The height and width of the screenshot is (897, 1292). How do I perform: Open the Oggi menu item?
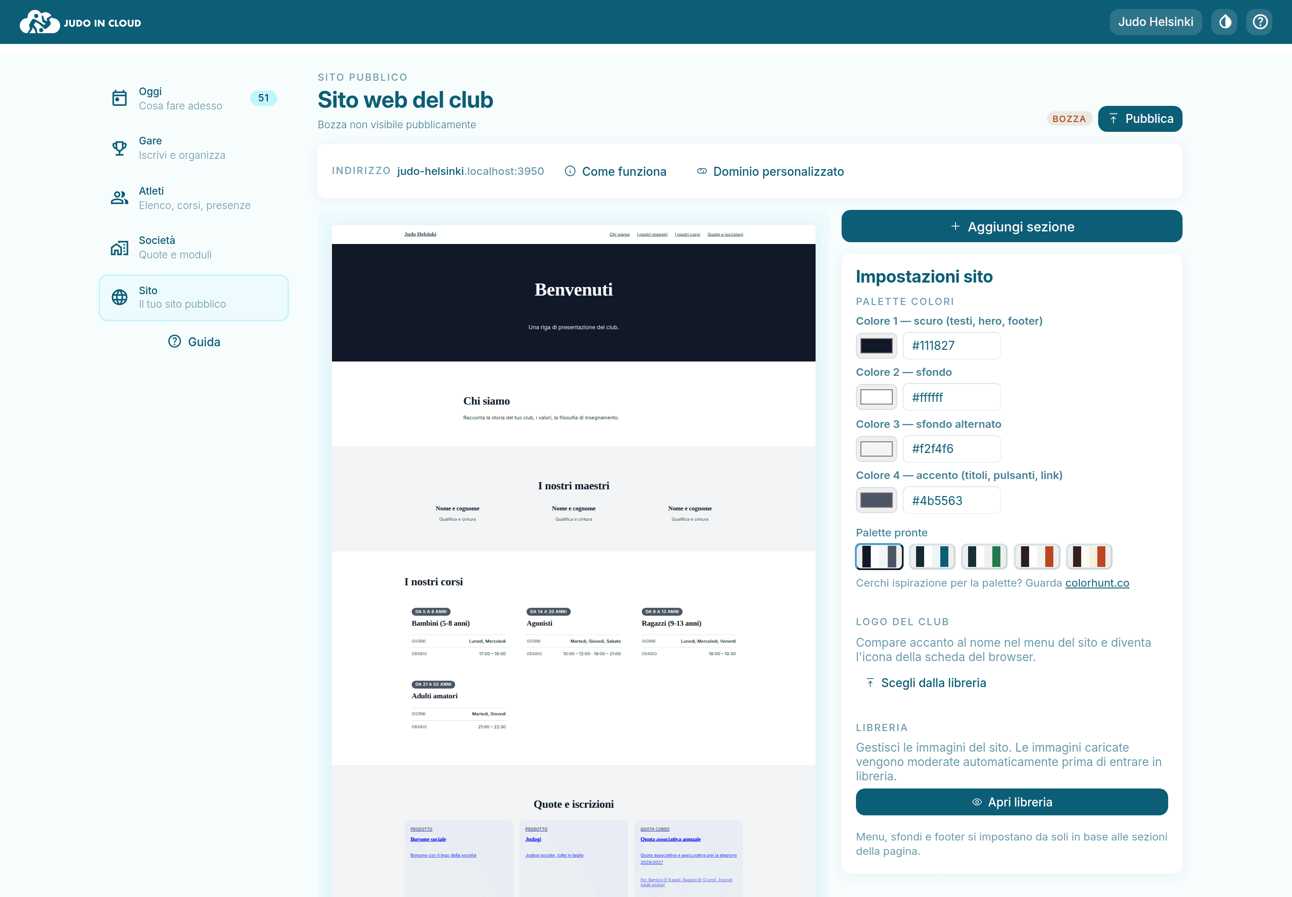click(194, 98)
